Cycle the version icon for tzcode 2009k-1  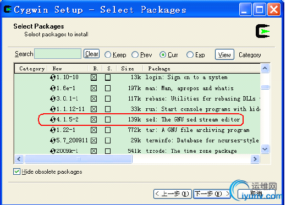point(53,151)
